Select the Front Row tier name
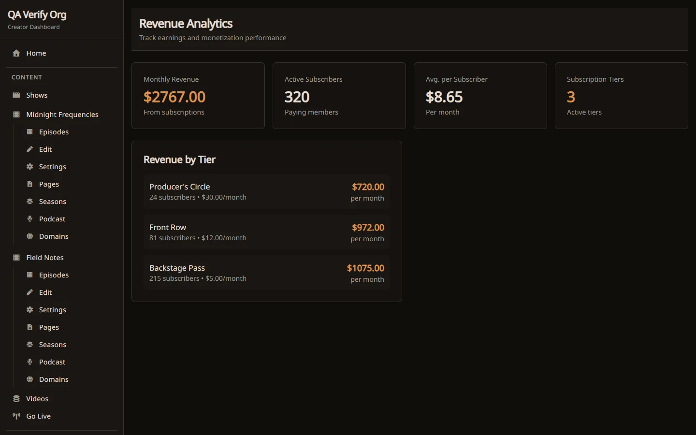This screenshot has width=696, height=435. (168, 227)
